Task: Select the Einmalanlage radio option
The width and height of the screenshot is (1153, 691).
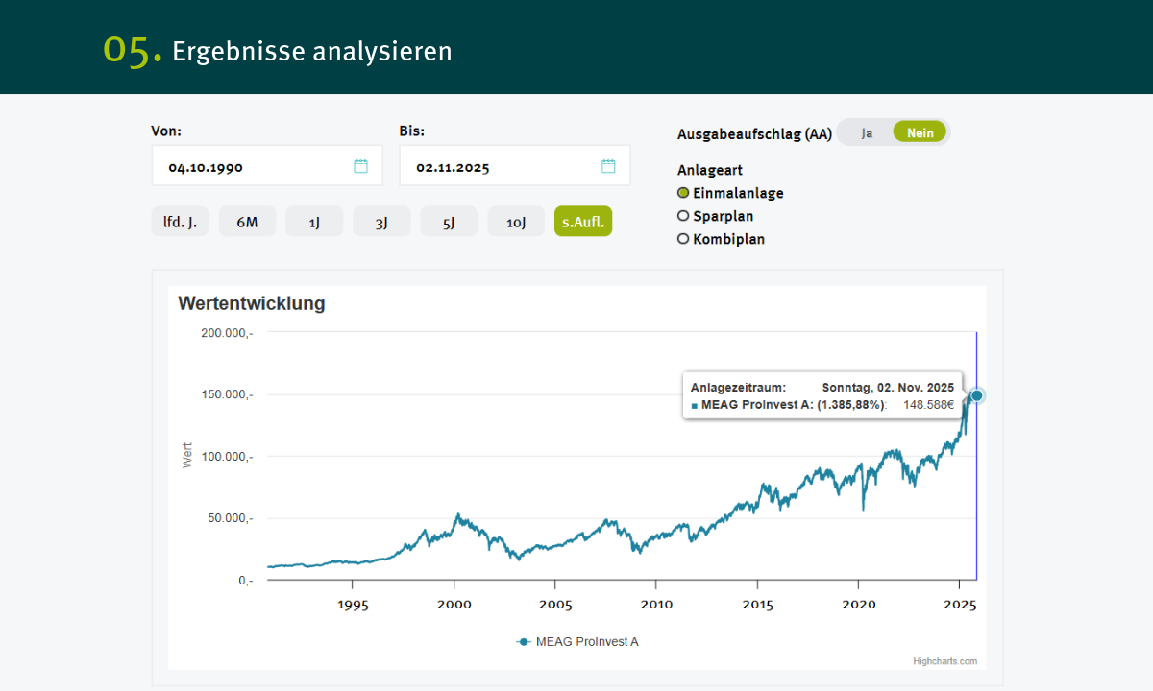Action: coord(684,193)
